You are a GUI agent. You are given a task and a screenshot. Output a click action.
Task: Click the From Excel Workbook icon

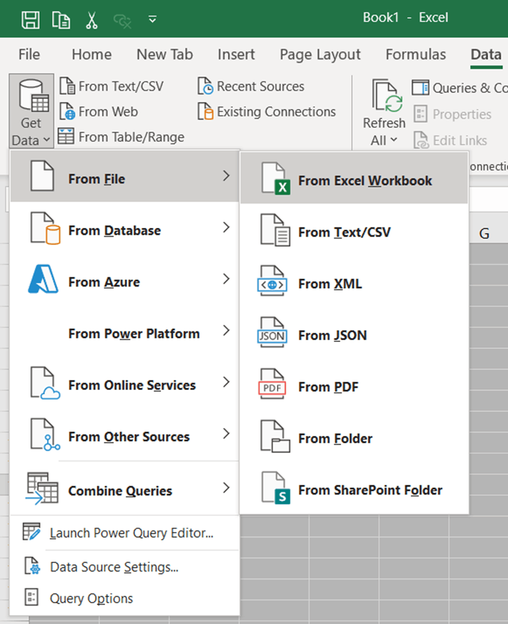point(275,179)
